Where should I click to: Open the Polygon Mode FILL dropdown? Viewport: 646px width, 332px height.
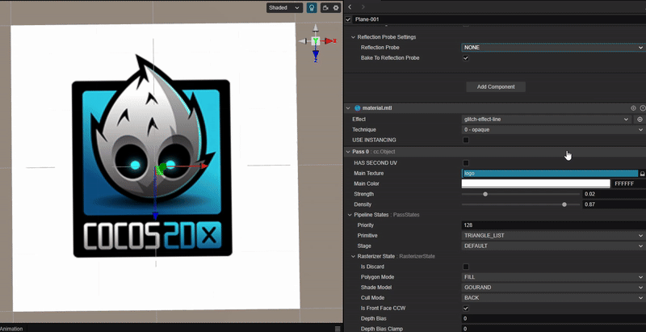click(x=553, y=277)
